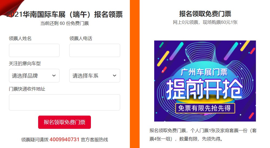
Task: Click the 领票人电话 field label
Action: [x=81, y=38]
